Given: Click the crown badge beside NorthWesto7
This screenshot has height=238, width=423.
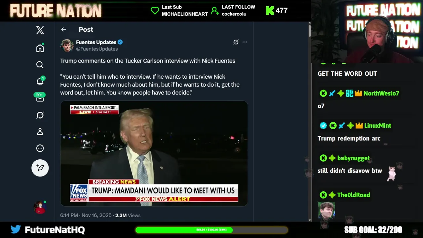Looking at the screenshot, I should 359,94.
